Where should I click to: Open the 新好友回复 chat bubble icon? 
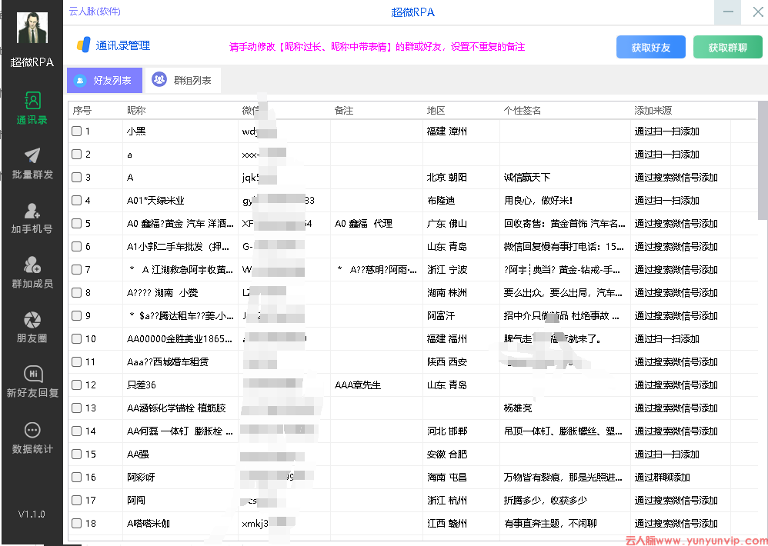[x=32, y=375]
